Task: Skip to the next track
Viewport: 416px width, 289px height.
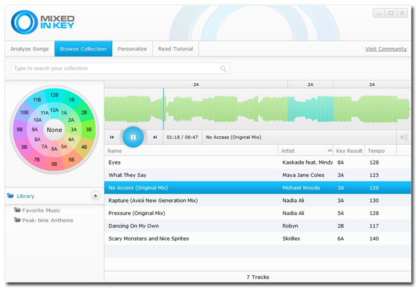Action: coord(155,137)
